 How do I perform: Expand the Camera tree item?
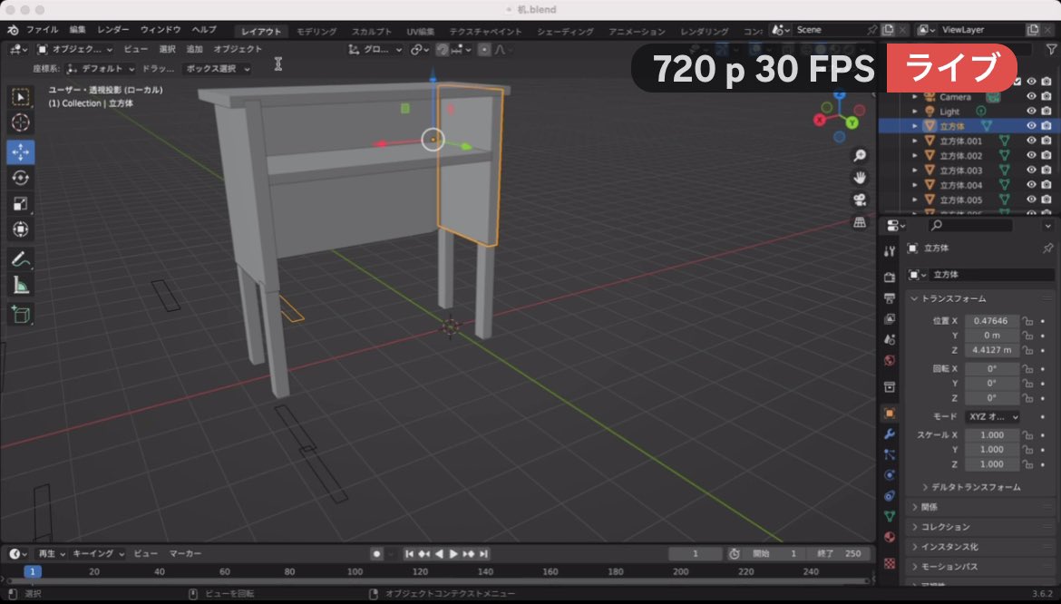pos(915,97)
